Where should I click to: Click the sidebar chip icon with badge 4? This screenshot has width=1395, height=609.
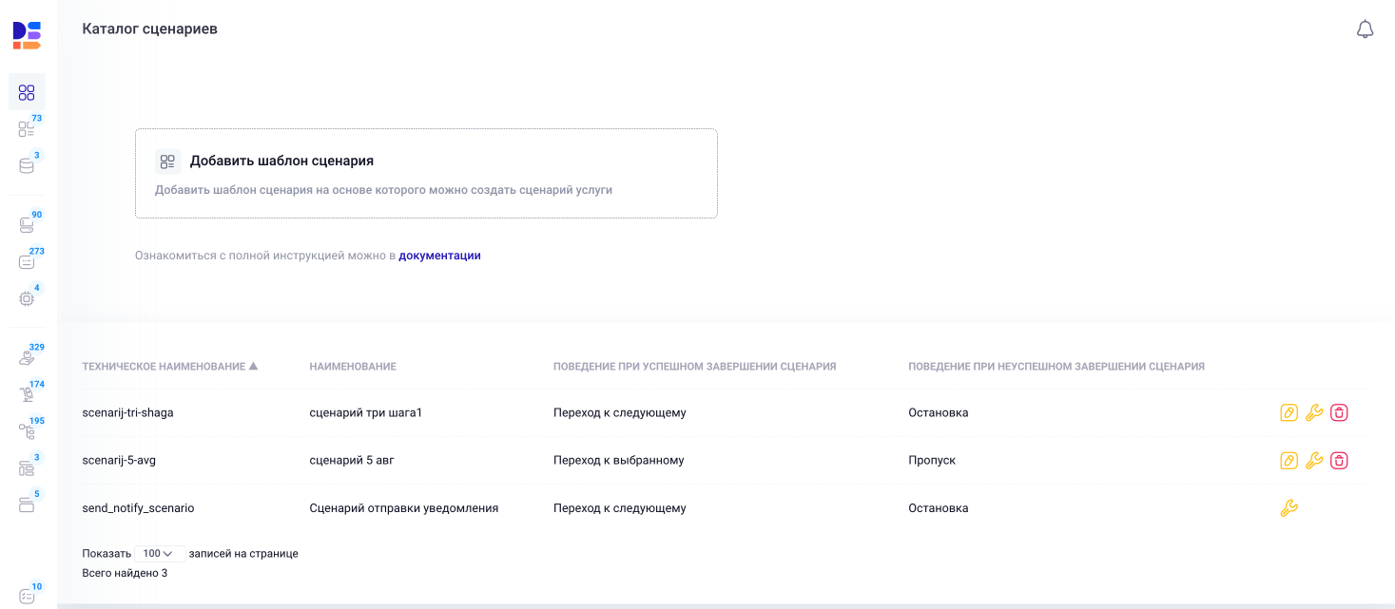click(26, 297)
